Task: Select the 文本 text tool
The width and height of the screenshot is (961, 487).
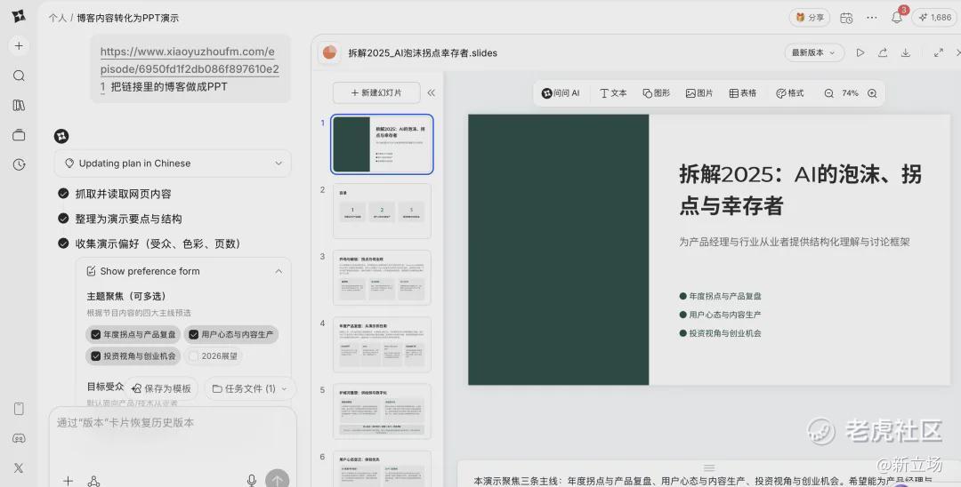Action: click(613, 93)
